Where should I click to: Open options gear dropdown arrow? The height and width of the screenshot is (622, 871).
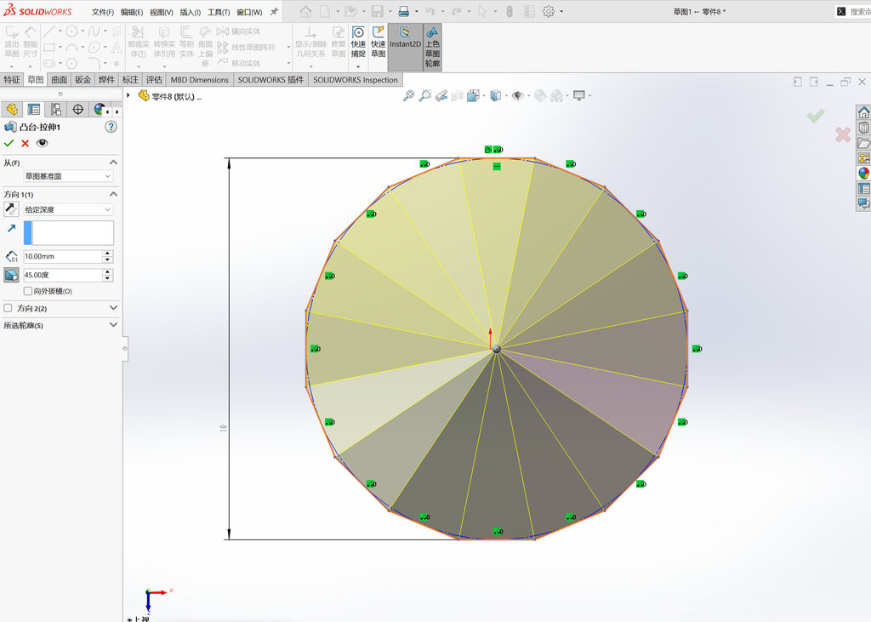point(561,11)
